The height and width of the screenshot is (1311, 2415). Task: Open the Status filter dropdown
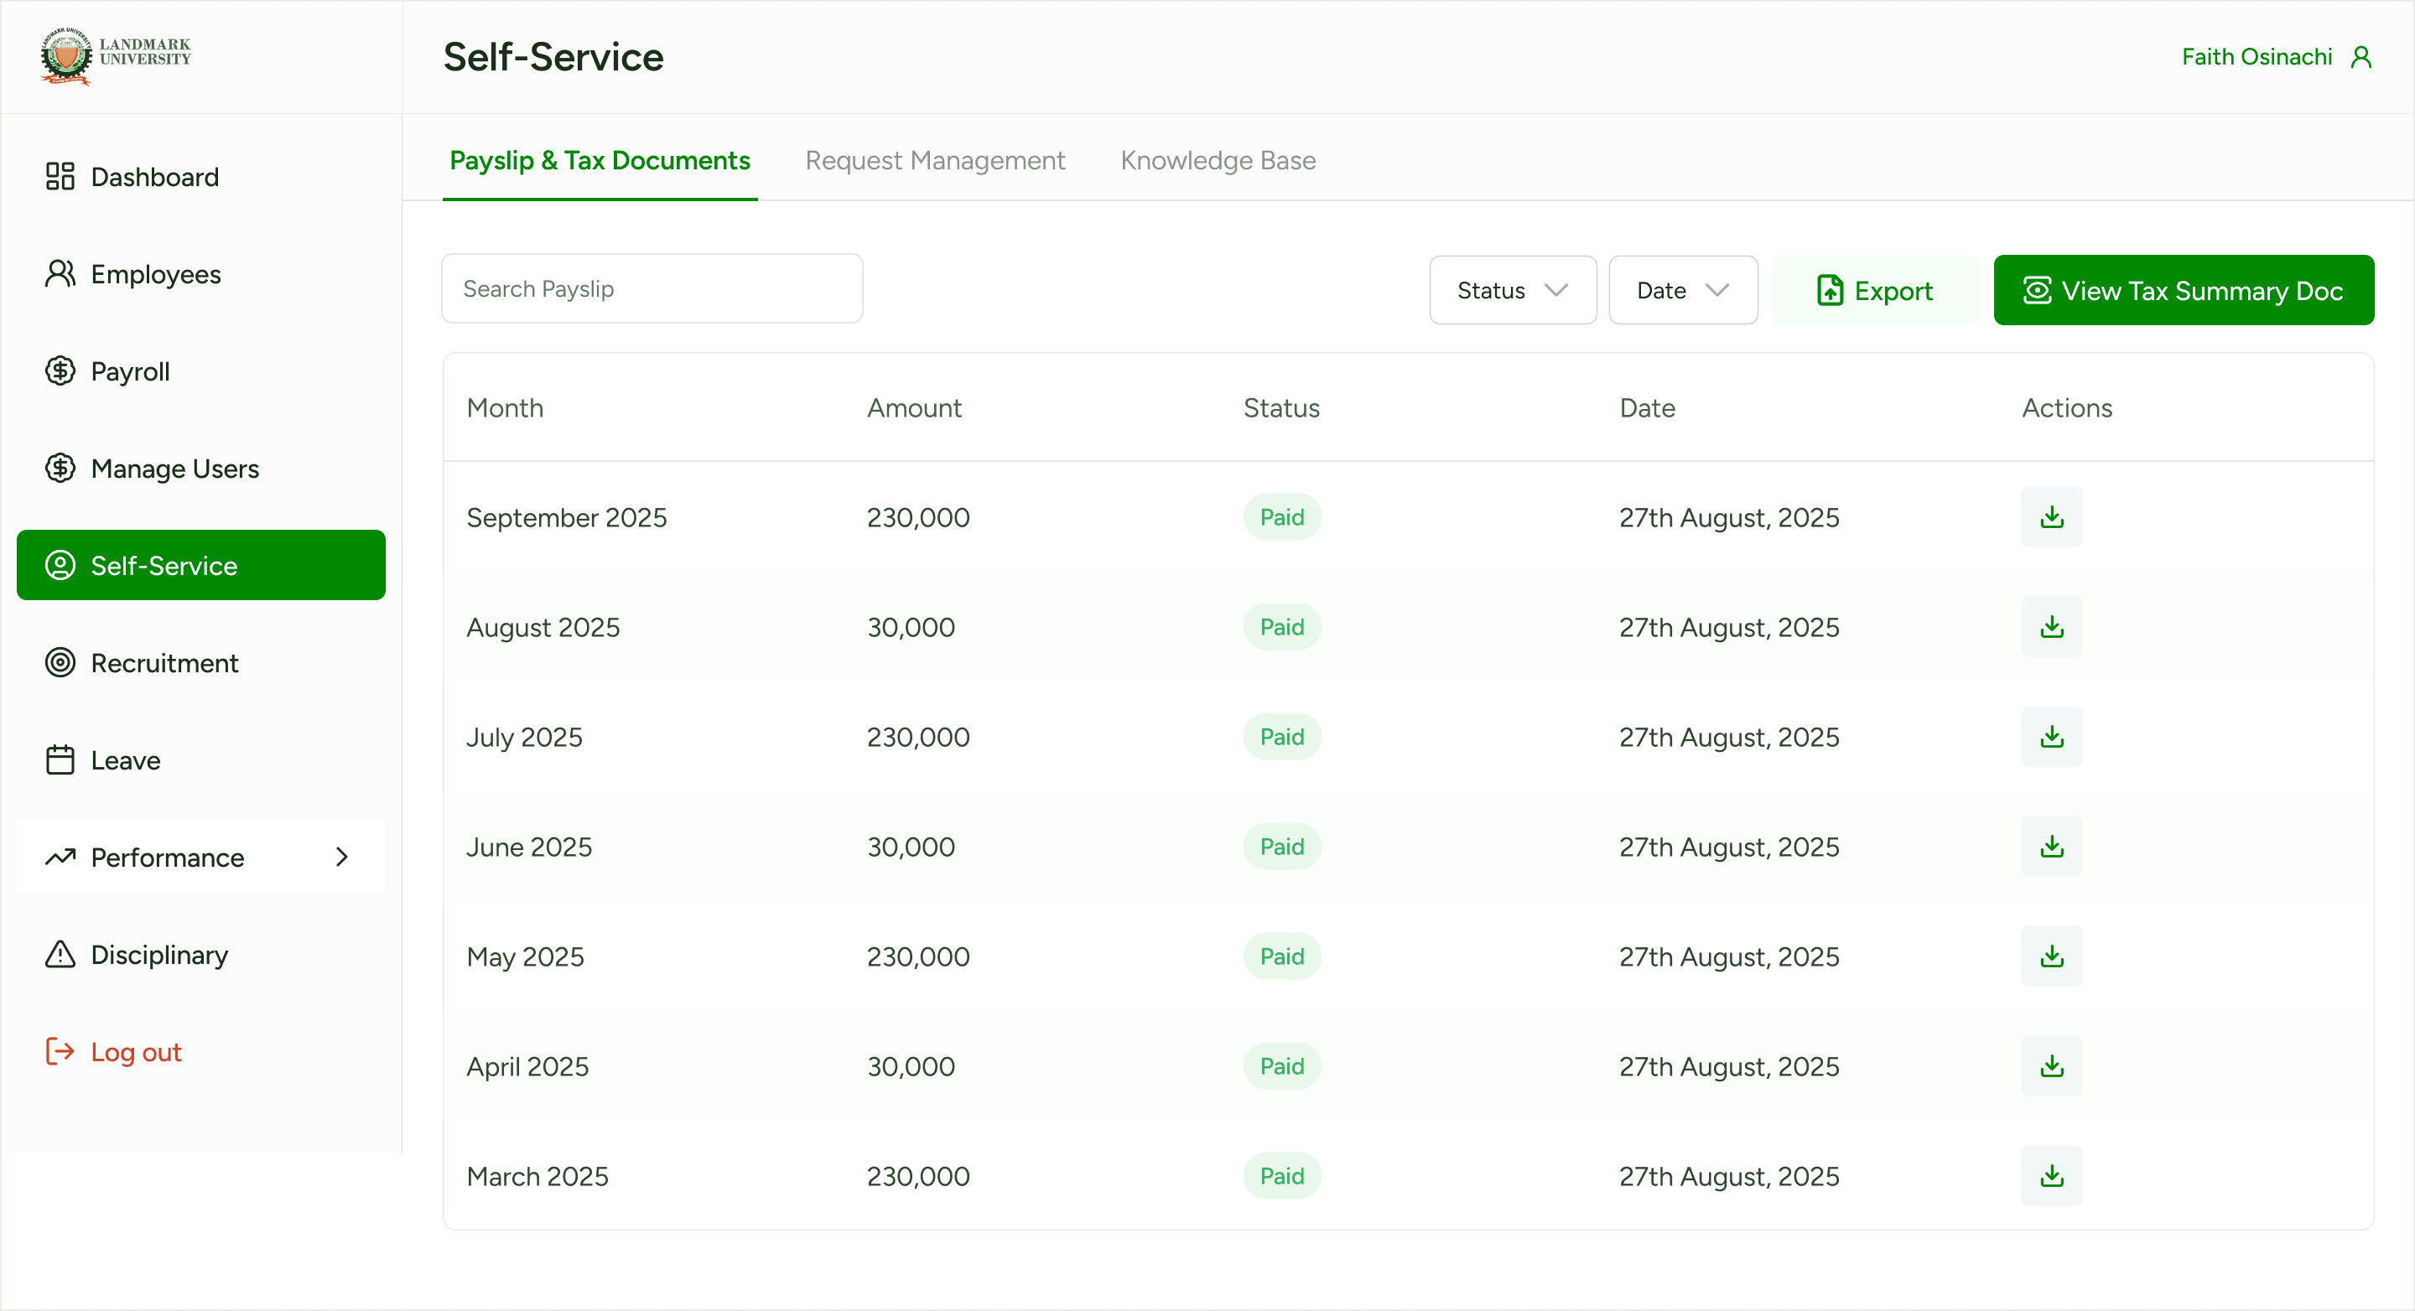pos(1512,291)
